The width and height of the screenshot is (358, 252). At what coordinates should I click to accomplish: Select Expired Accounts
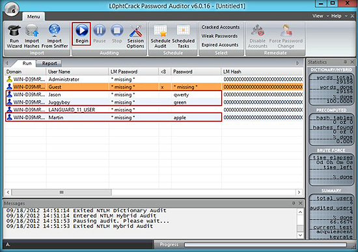click(x=220, y=45)
